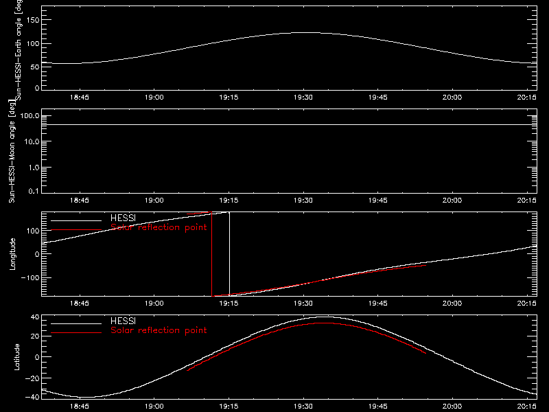Click 19:15 time label under Latitude plot

pos(229,407)
